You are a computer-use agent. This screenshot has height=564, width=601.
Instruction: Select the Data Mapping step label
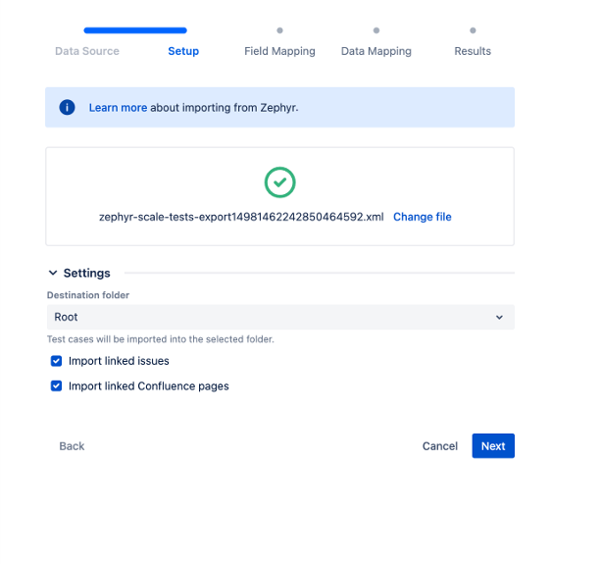click(376, 51)
